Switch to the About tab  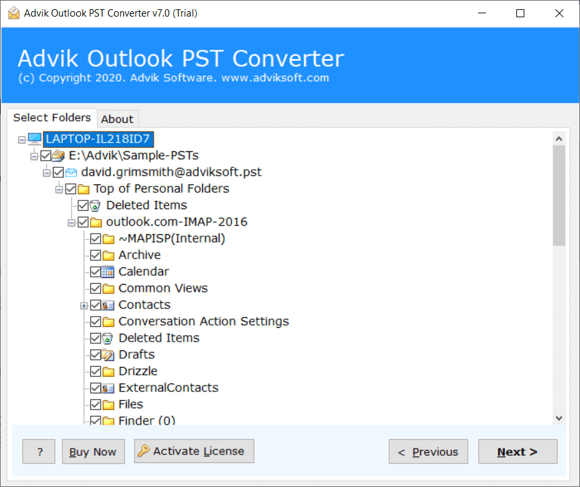pos(117,119)
